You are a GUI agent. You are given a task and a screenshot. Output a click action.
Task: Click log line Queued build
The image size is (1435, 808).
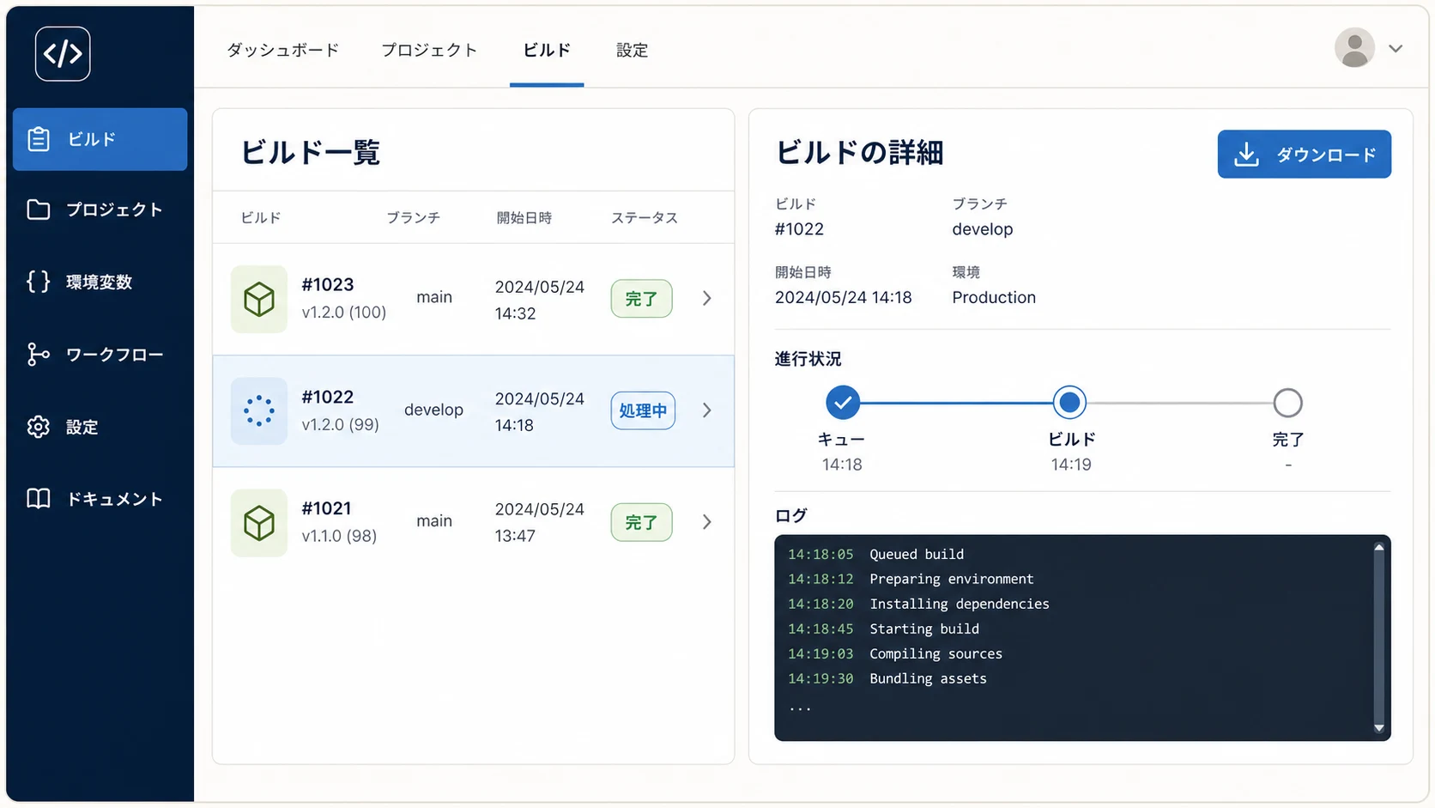click(917, 555)
